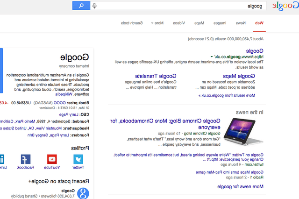Open Search tools options
The height and width of the screenshot is (199, 299).
point(132,23)
